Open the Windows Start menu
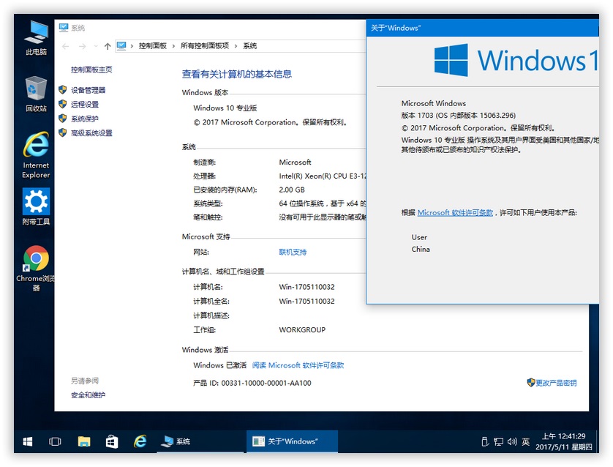This screenshot has height=467, width=613. coord(27,441)
